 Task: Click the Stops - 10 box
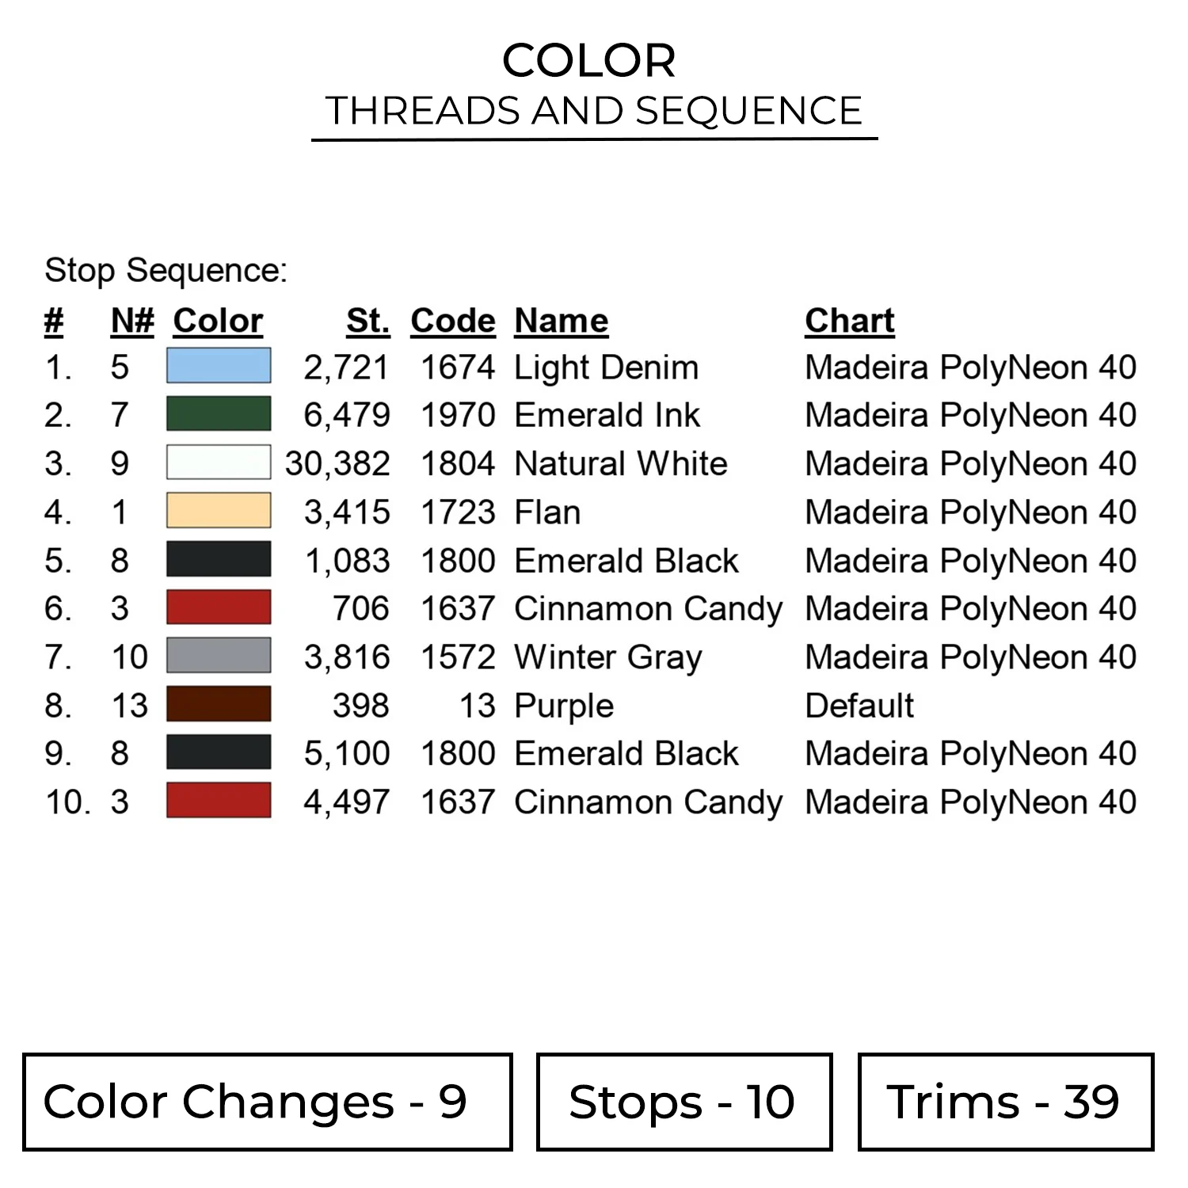(683, 1102)
